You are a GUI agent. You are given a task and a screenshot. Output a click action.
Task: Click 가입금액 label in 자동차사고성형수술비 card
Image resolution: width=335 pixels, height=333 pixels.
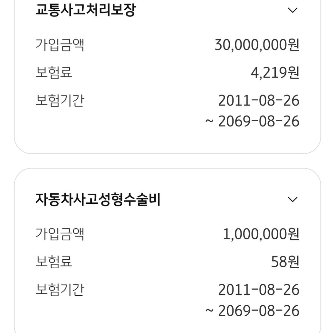coord(60,234)
